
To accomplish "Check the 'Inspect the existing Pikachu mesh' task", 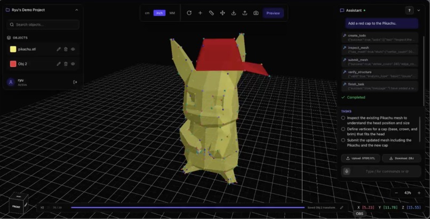I will [x=343, y=118].
